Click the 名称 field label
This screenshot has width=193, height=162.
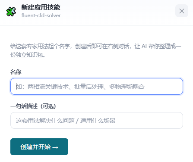point(16,72)
